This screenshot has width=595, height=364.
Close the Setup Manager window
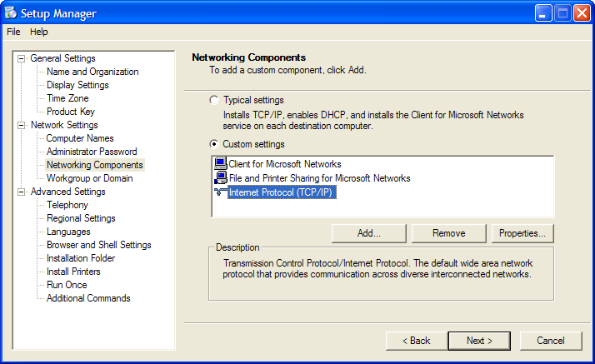point(582,13)
